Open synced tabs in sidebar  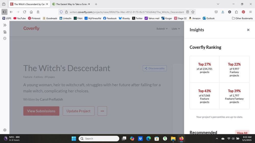[x=5, y=32]
